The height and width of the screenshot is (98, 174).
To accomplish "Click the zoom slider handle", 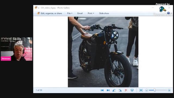I will [x=154, y=90].
